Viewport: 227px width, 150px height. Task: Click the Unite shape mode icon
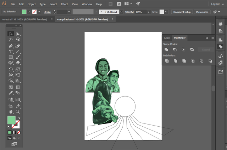(x=166, y=50)
